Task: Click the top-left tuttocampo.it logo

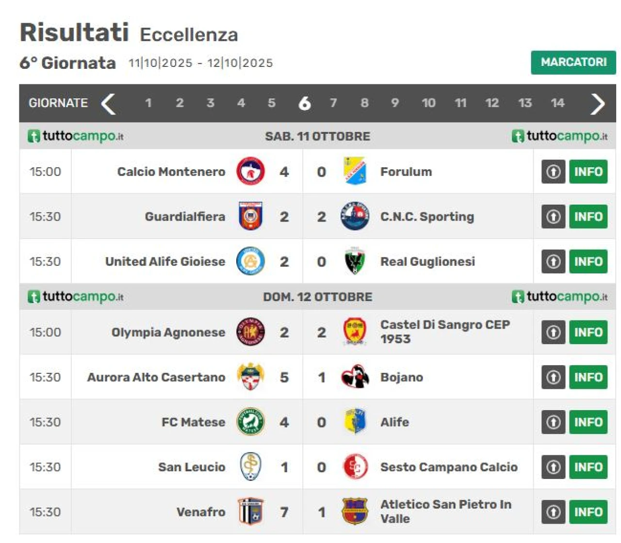Action: click(76, 136)
